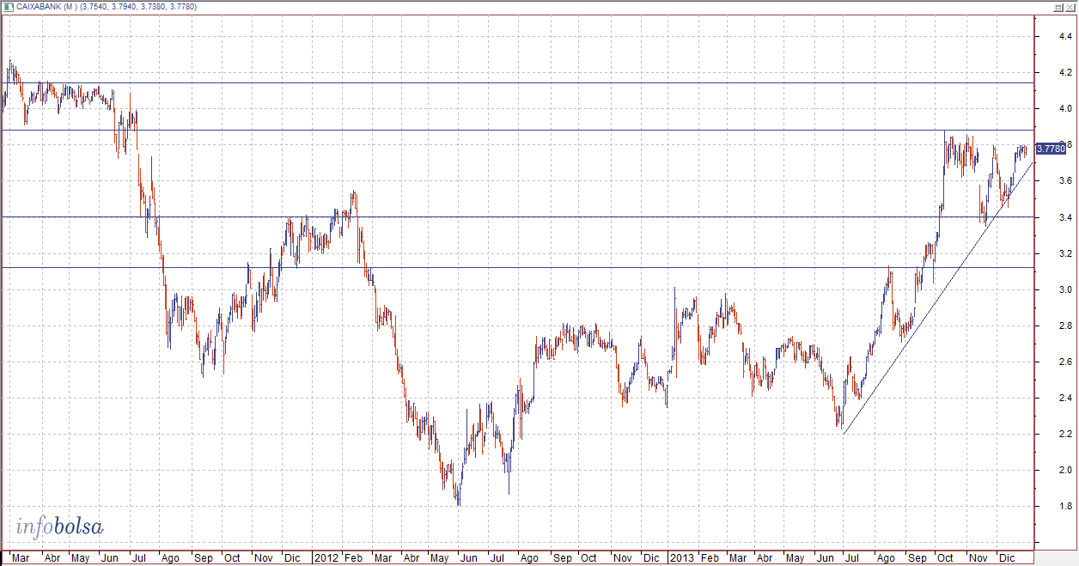
Task: Click the 2.6 price axis label
Action: pyautogui.click(x=1064, y=362)
